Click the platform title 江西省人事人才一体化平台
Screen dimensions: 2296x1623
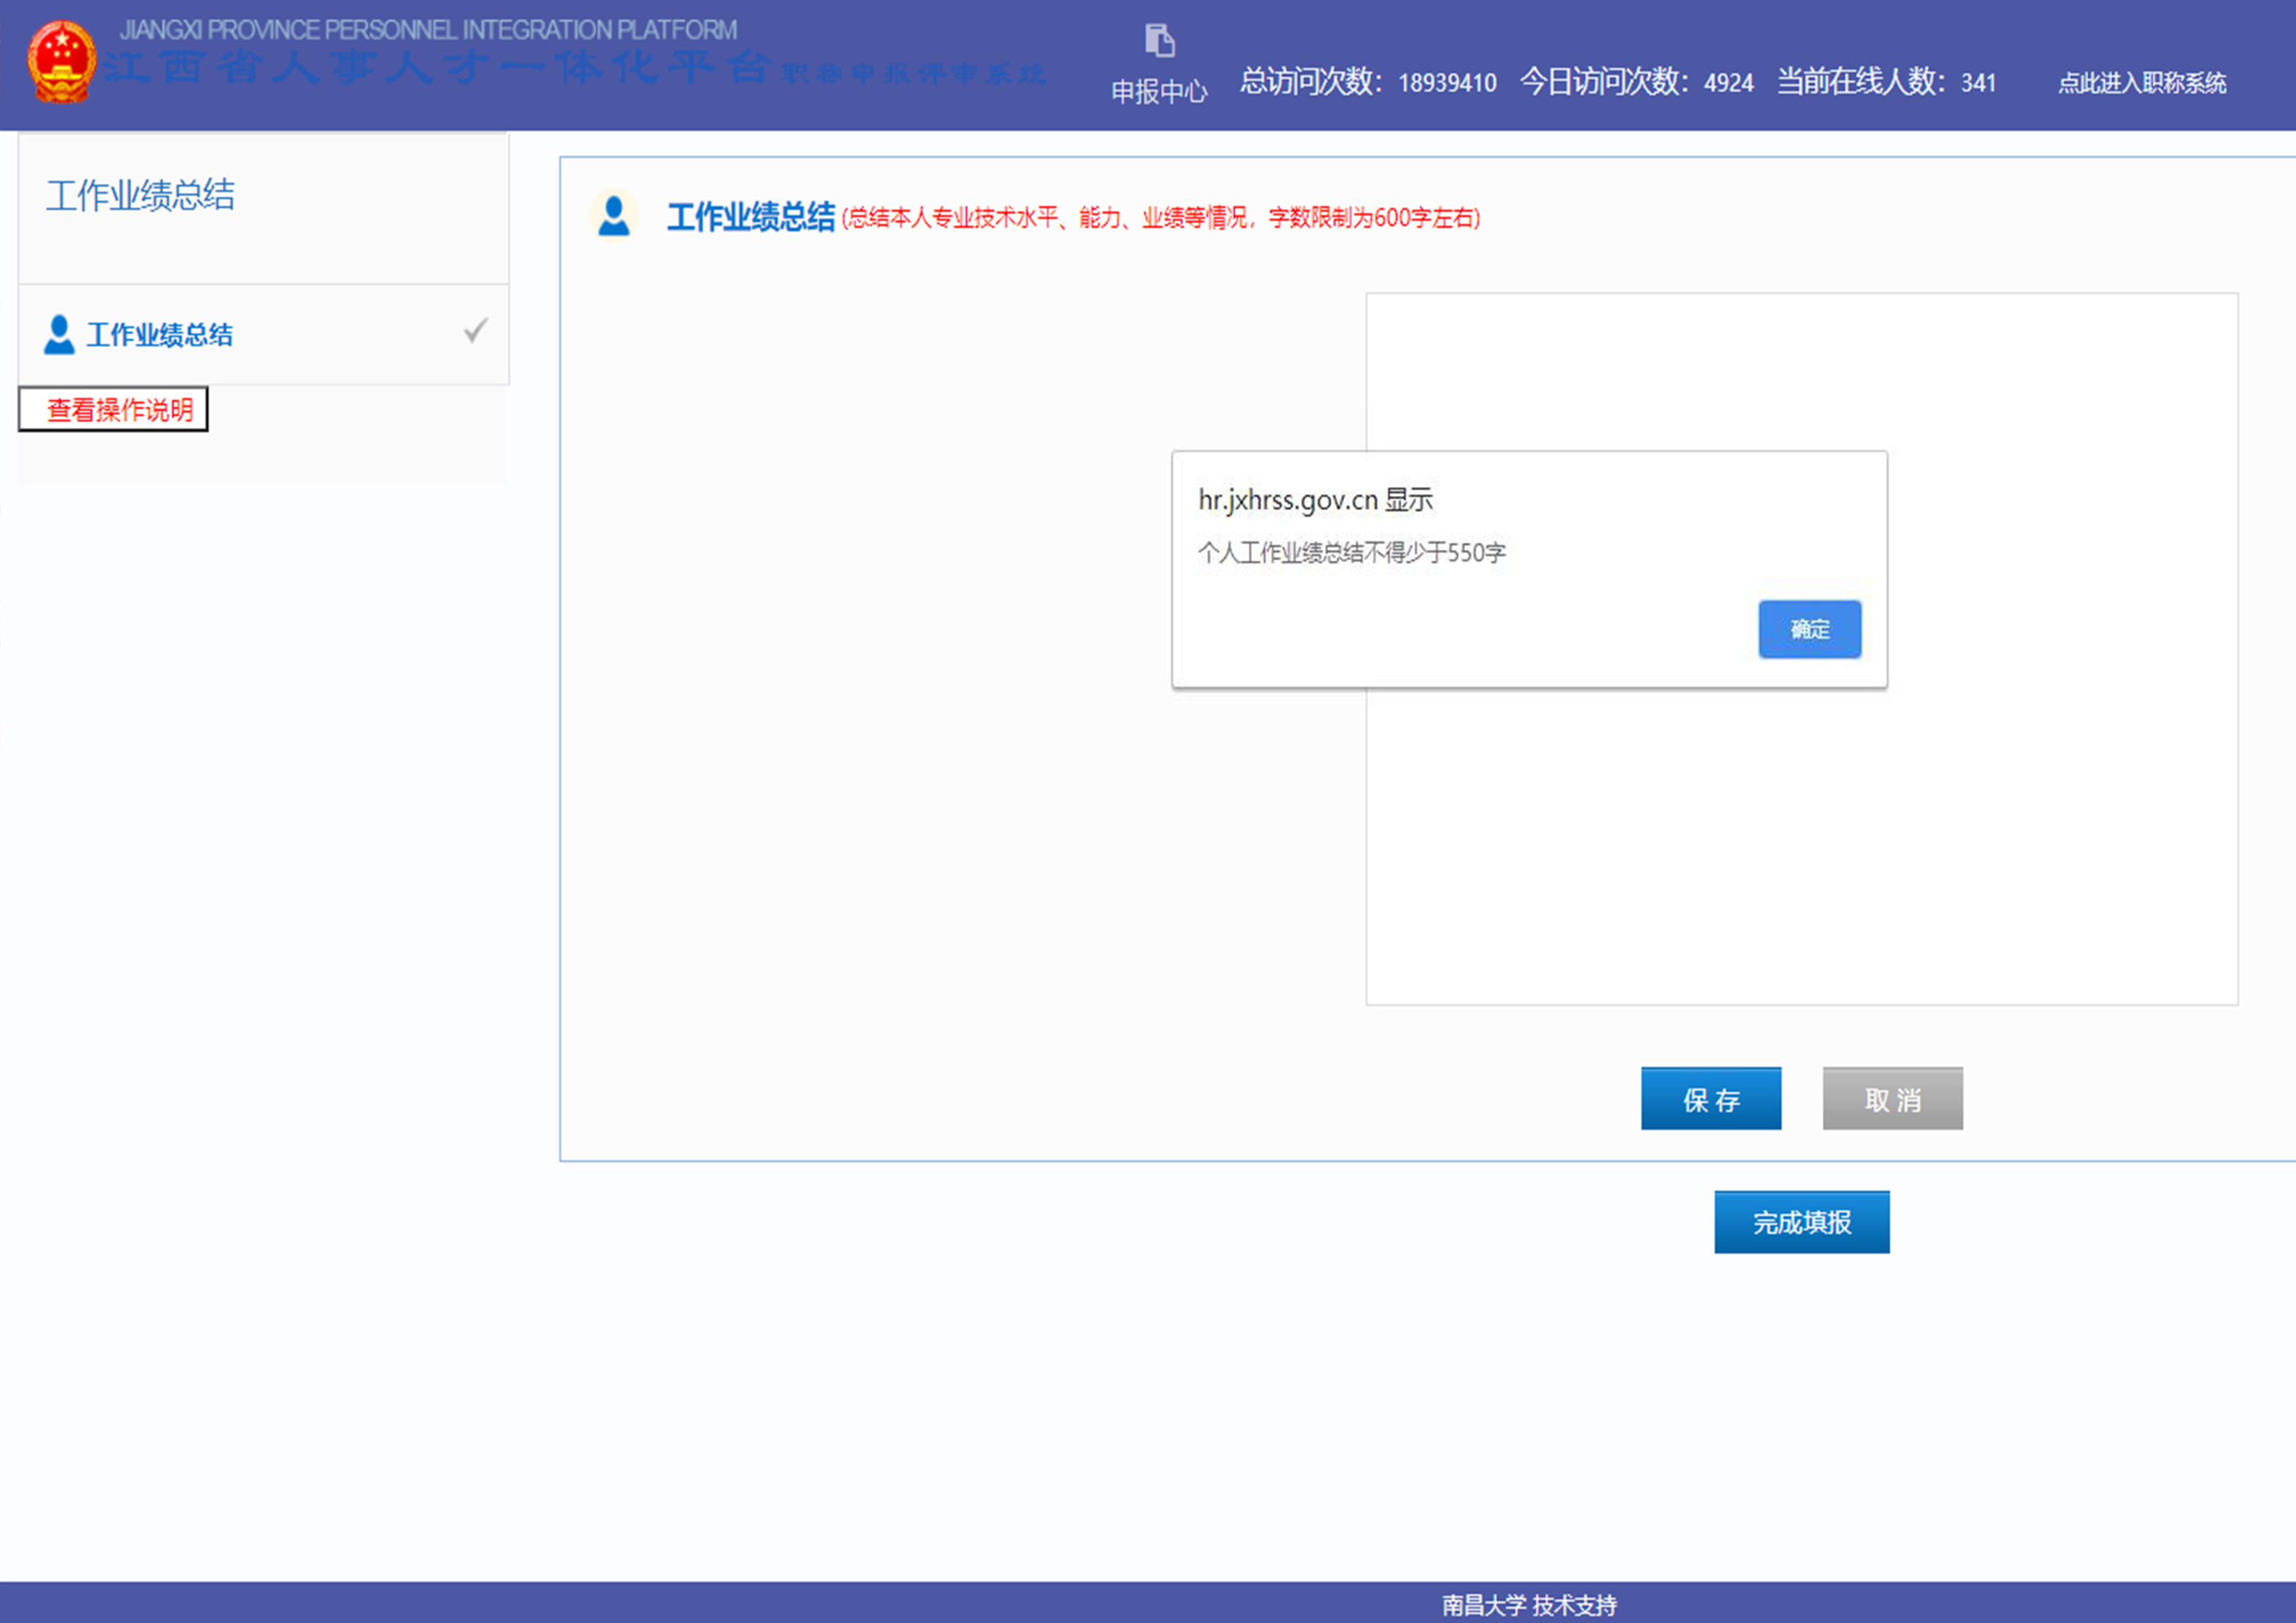[x=437, y=68]
